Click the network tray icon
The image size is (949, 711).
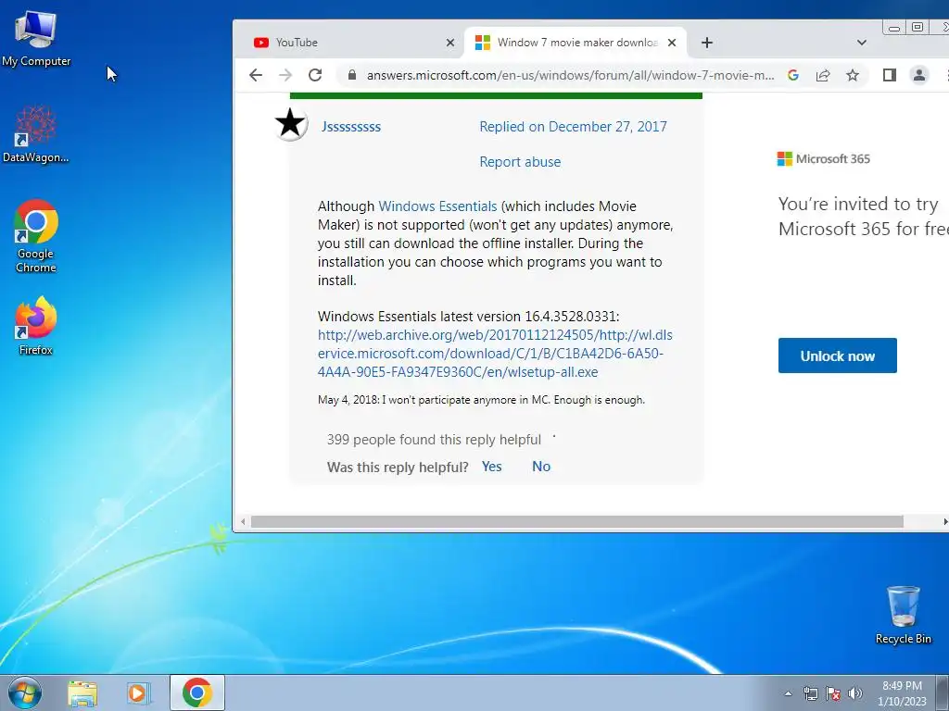point(810,693)
